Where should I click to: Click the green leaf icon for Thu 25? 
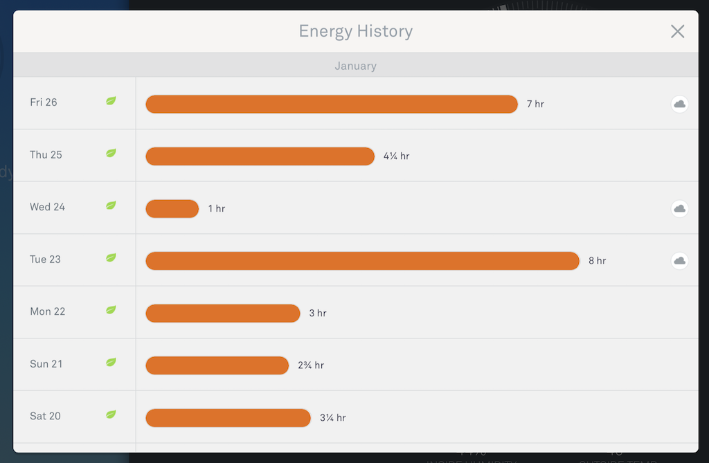point(111,153)
